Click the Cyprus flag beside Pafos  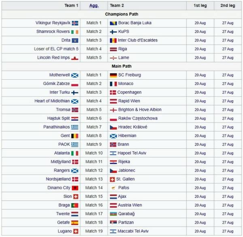tap(113, 188)
